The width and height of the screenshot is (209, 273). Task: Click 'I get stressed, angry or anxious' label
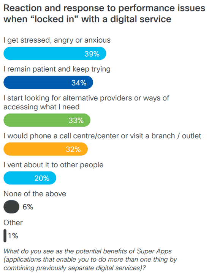(57, 40)
